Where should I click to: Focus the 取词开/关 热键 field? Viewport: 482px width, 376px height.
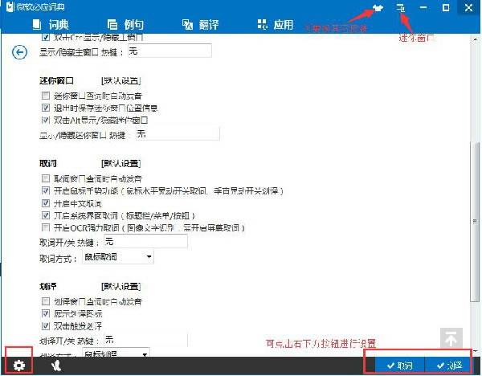tap(145, 241)
